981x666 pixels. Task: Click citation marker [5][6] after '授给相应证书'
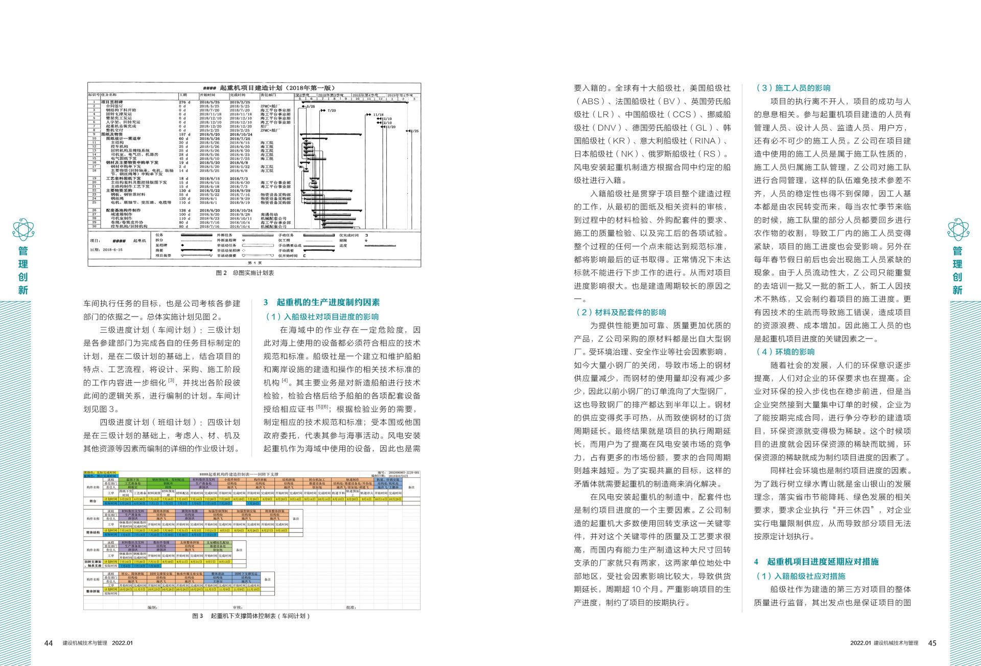[x=322, y=407]
